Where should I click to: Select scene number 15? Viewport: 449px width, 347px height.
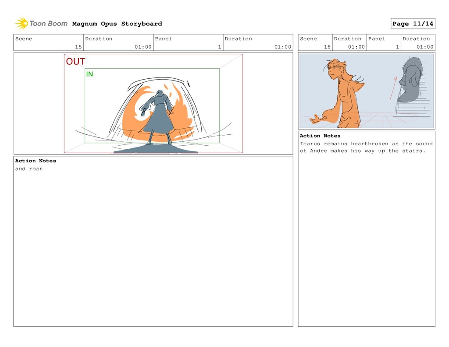click(78, 47)
